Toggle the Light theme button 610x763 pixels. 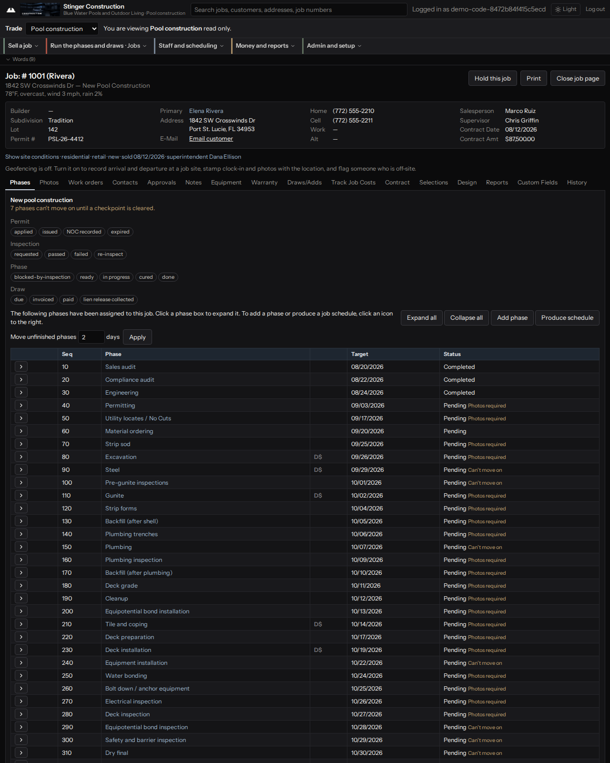click(566, 10)
